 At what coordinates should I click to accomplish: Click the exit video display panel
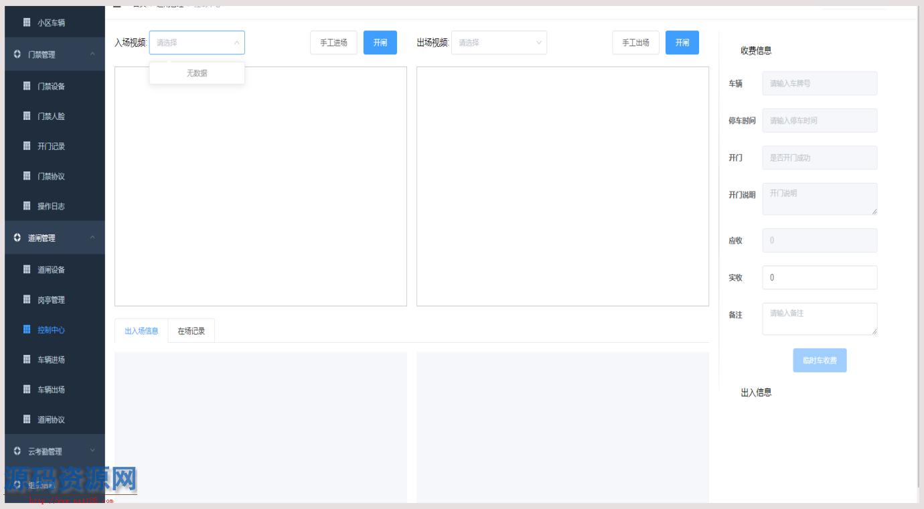pyautogui.click(x=562, y=186)
